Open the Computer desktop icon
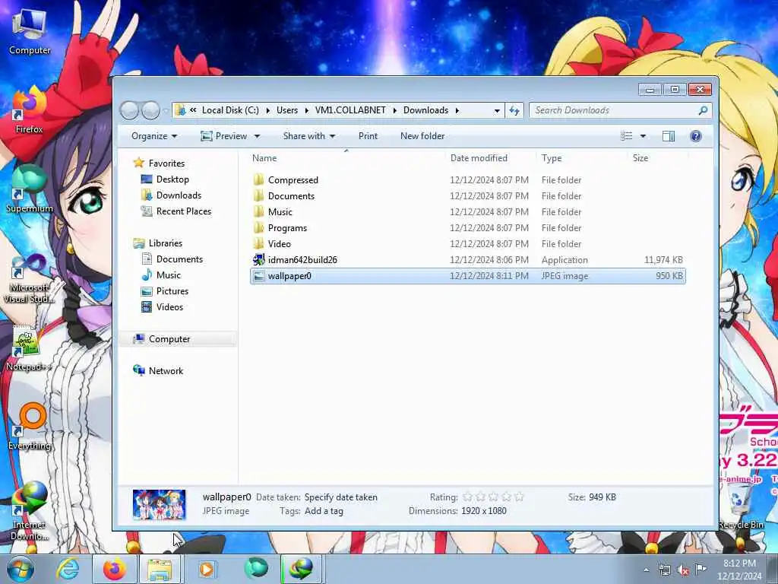 (x=30, y=32)
